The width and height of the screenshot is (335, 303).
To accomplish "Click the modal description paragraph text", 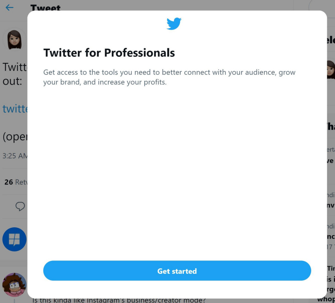I will [x=169, y=77].
